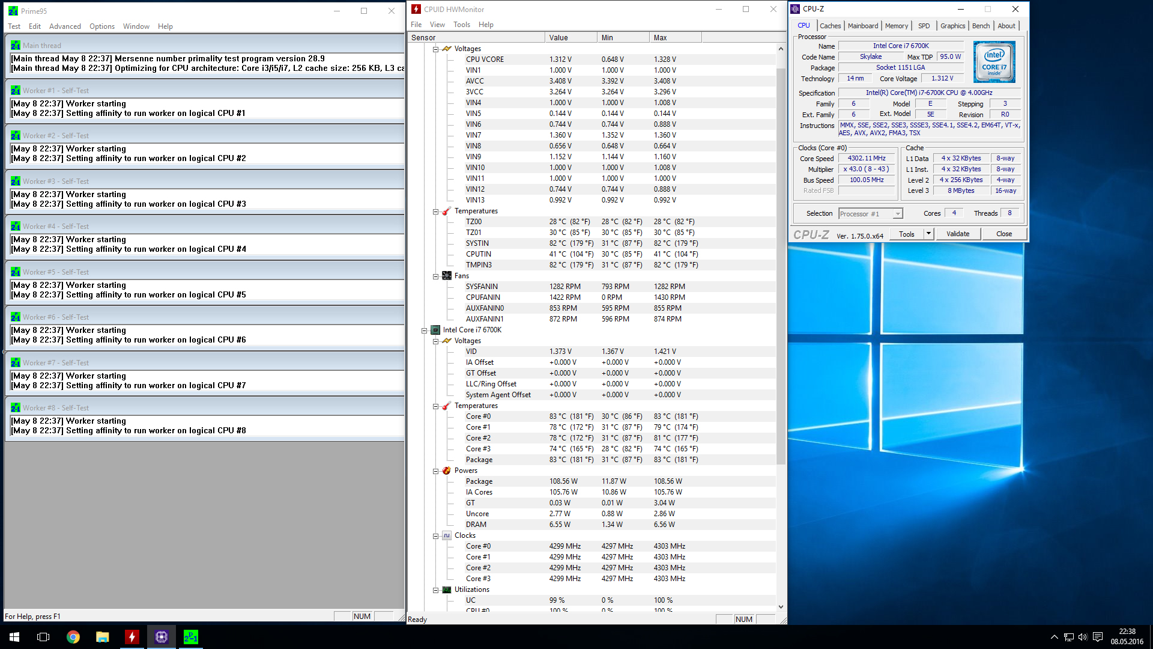The width and height of the screenshot is (1153, 649).
Task: Open the Tools dropdown arrow in CPU-Z
Action: [928, 234]
